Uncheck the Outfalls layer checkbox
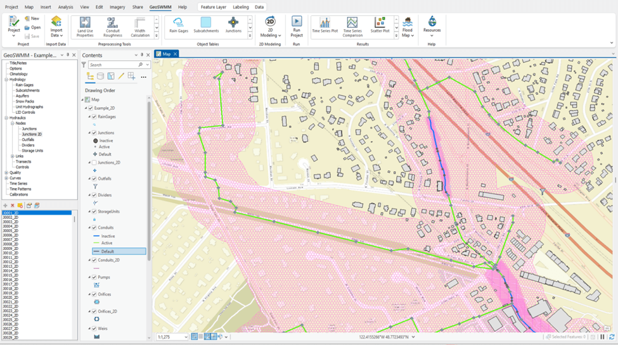The width and height of the screenshot is (618, 345). (94, 179)
